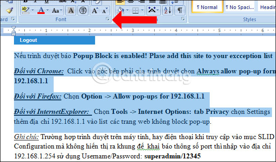Click the heading 'Đối với Firefox:'
The height and width of the screenshot is (162, 276).
click(38, 96)
